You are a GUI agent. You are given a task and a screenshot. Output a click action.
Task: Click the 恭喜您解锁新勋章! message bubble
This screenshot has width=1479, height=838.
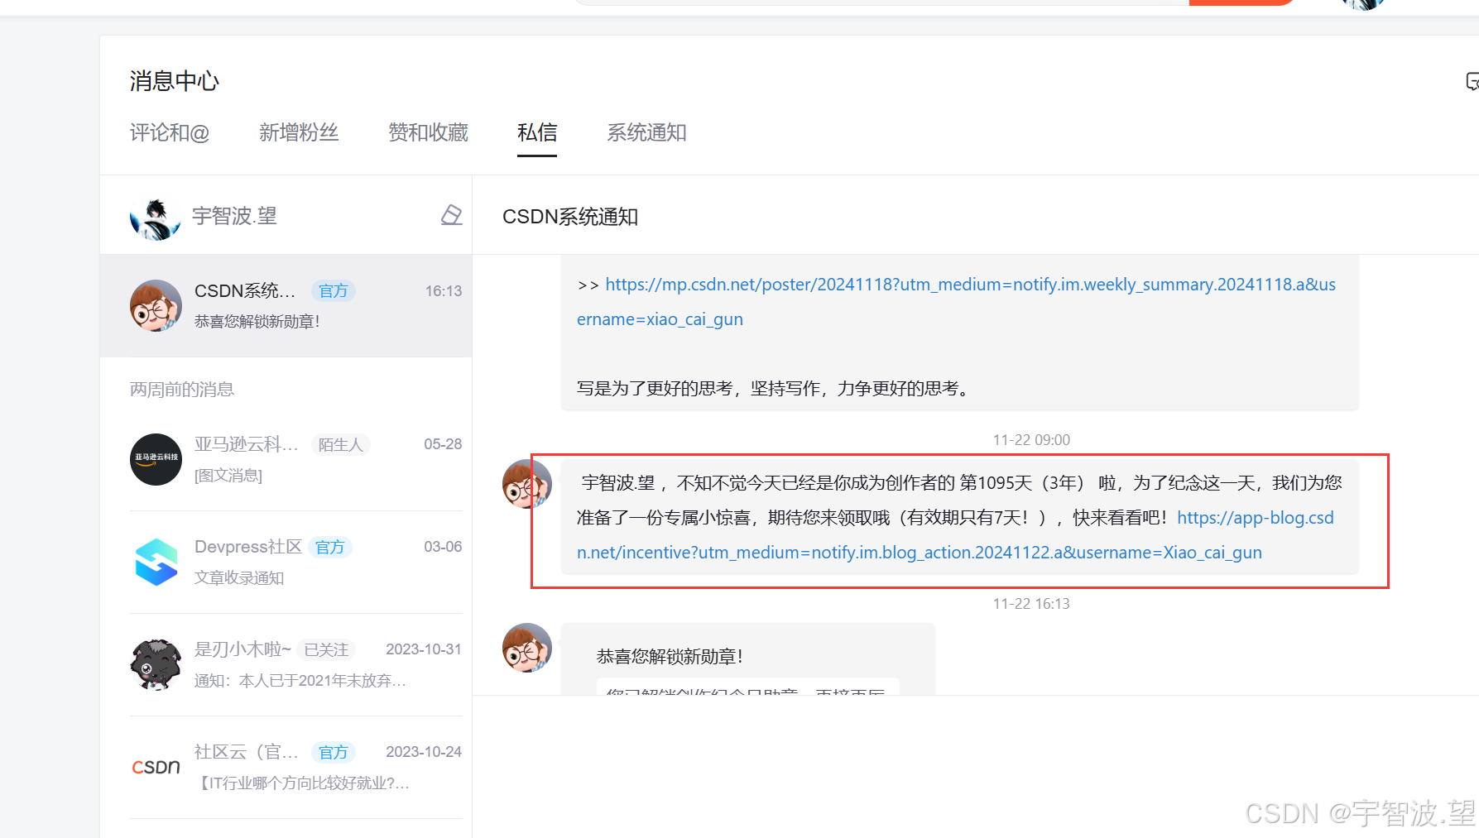pyautogui.click(x=748, y=658)
